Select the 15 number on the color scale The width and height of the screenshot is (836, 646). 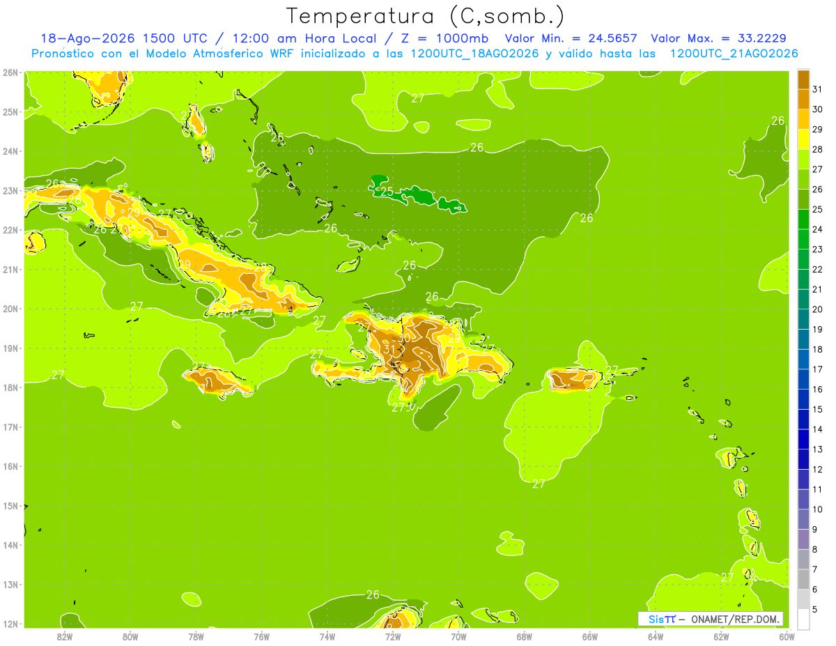818,409
